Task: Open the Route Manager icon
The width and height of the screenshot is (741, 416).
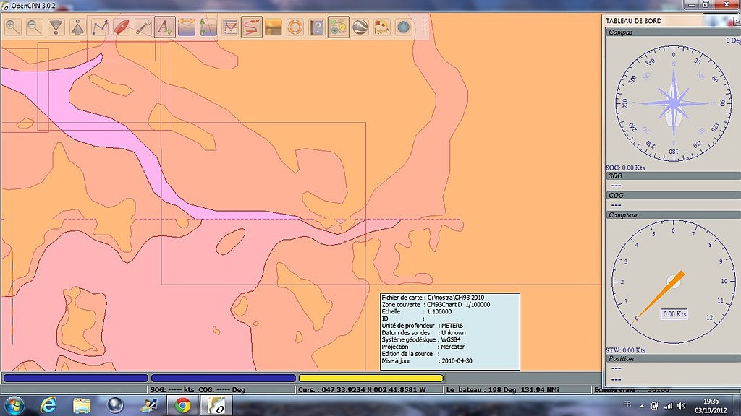Action: 229,27
